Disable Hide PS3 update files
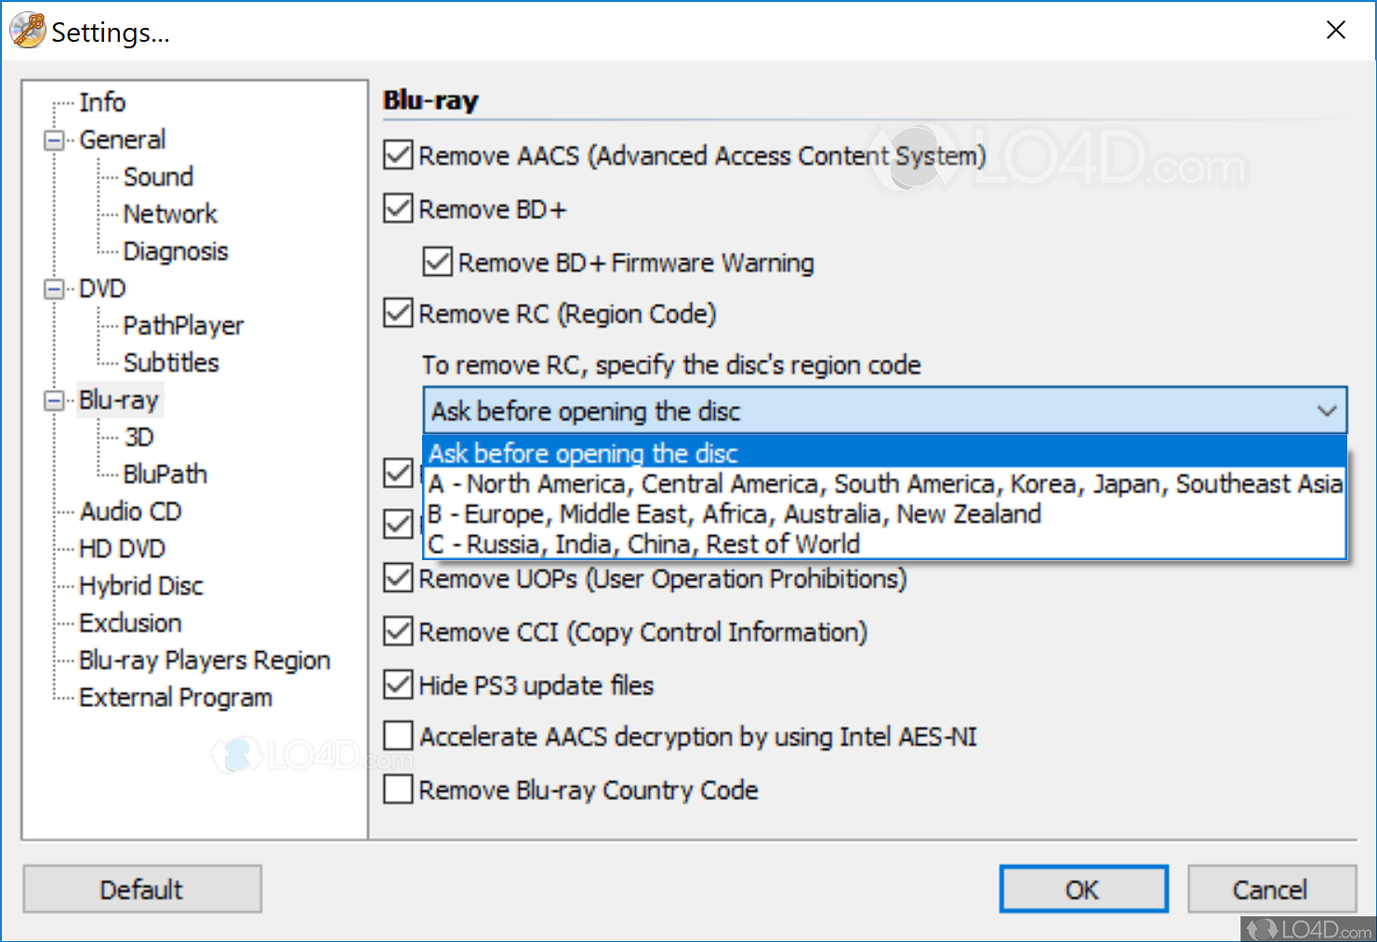This screenshot has width=1377, height=942. point(398,685)
